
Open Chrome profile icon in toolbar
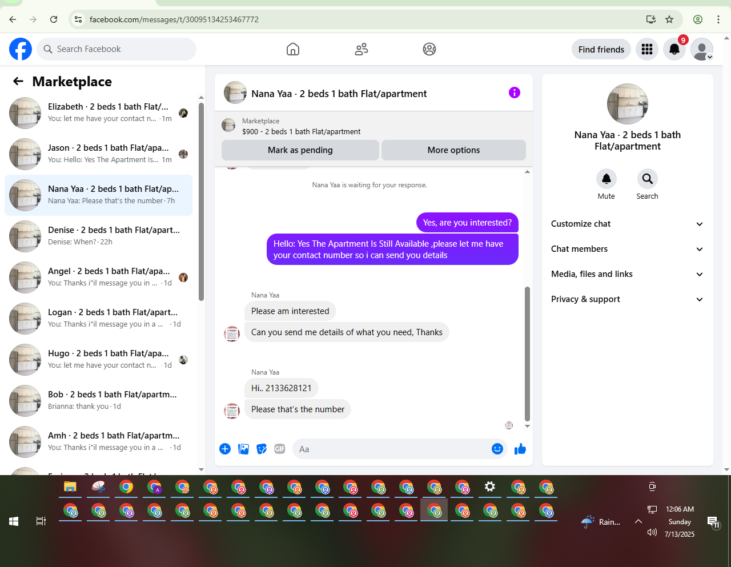(698, 19)
